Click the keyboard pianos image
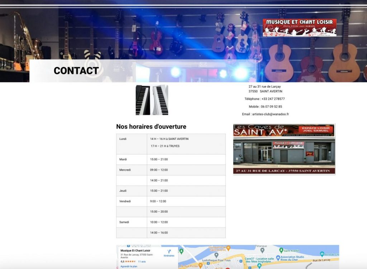 point(152,100)
